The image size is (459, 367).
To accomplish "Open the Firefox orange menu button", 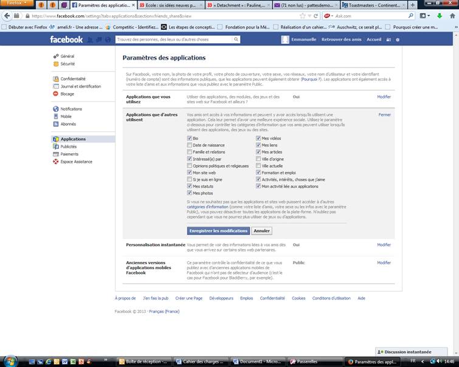I will click(16, 3).
